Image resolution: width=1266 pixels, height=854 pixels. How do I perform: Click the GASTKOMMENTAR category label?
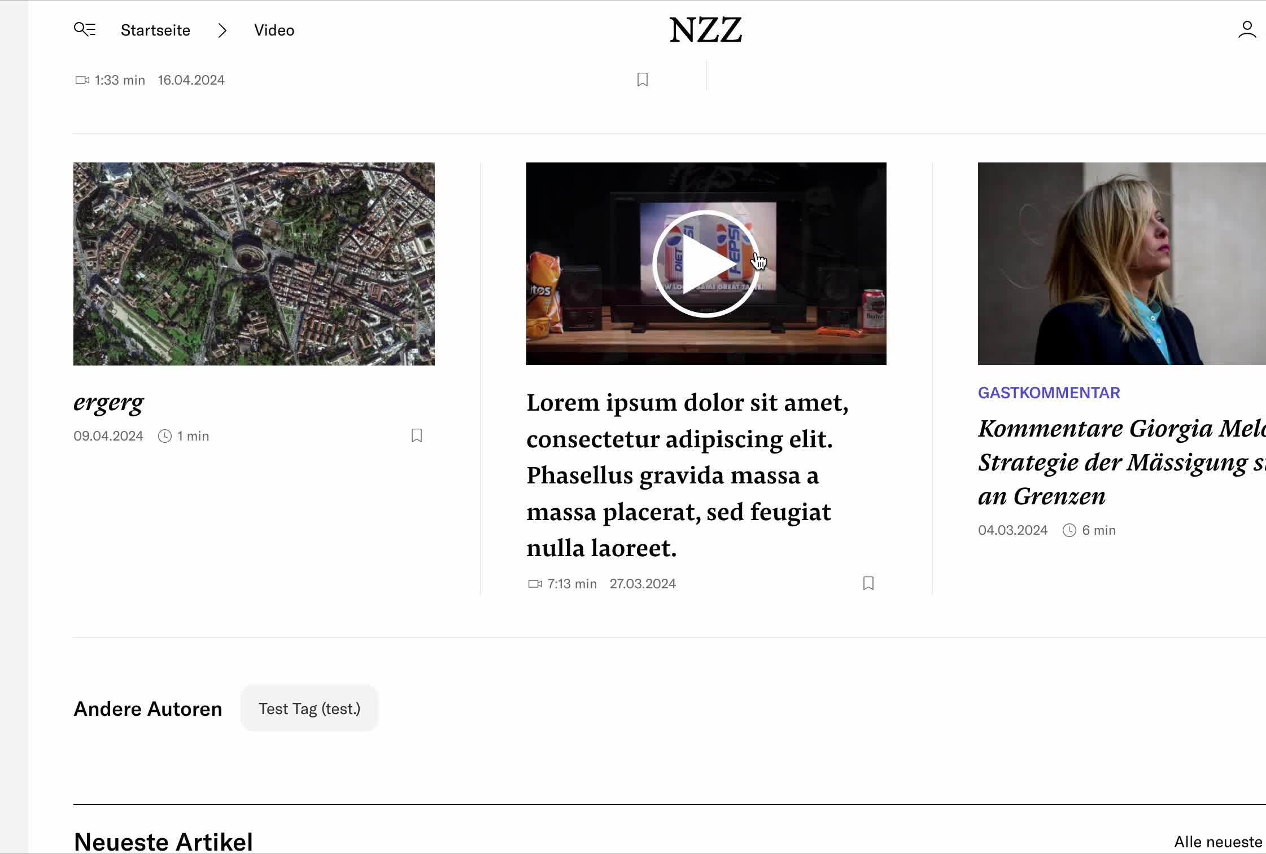[1049, 393]
